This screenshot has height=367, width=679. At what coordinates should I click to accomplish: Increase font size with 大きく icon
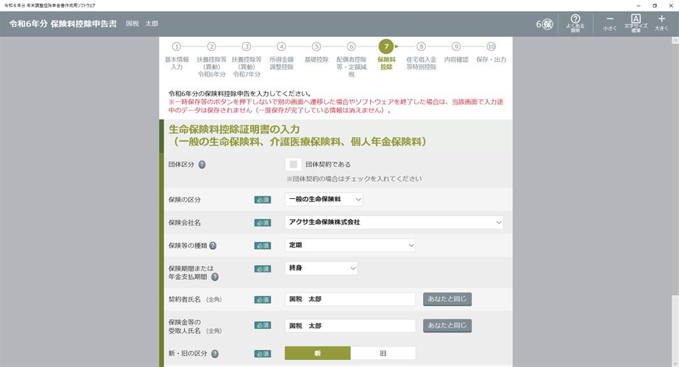click(661, 24)
